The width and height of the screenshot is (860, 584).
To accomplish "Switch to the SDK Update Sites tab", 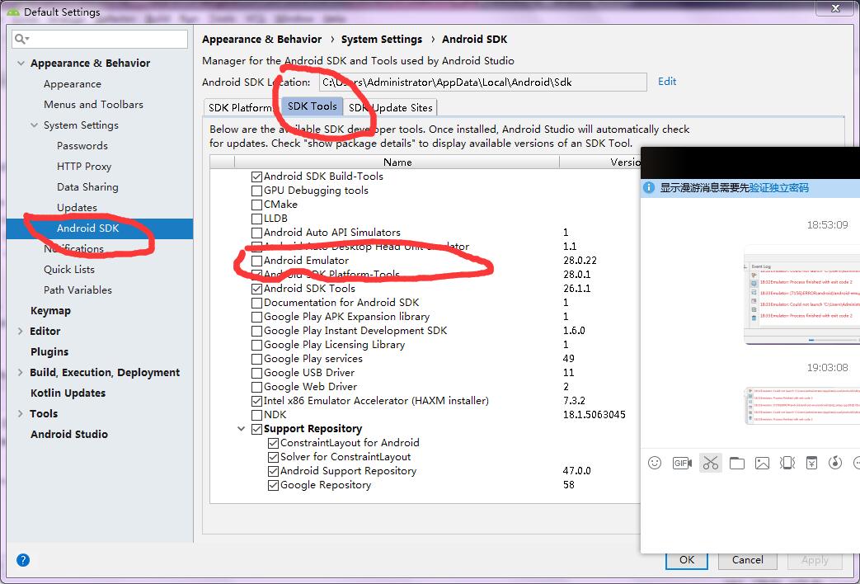I will pyautogui.click(x=390, y=107).
